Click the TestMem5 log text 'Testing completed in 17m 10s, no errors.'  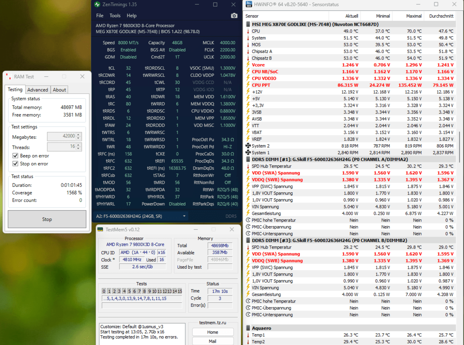[139, 337]
